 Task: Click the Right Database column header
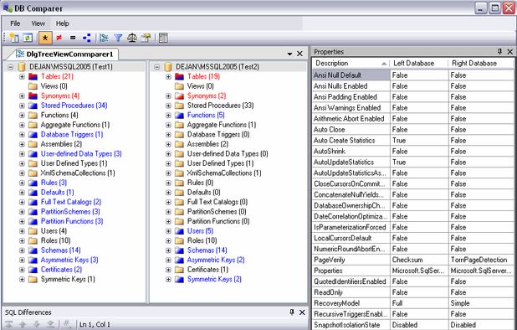[x=481, y=63]
